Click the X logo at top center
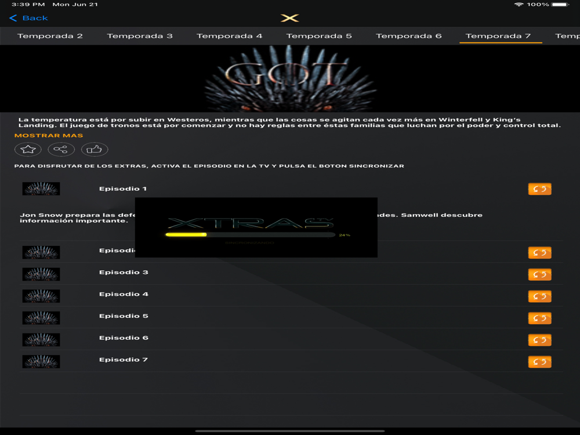The width and height of the screenshot is (580, 435). click(289, 18)
